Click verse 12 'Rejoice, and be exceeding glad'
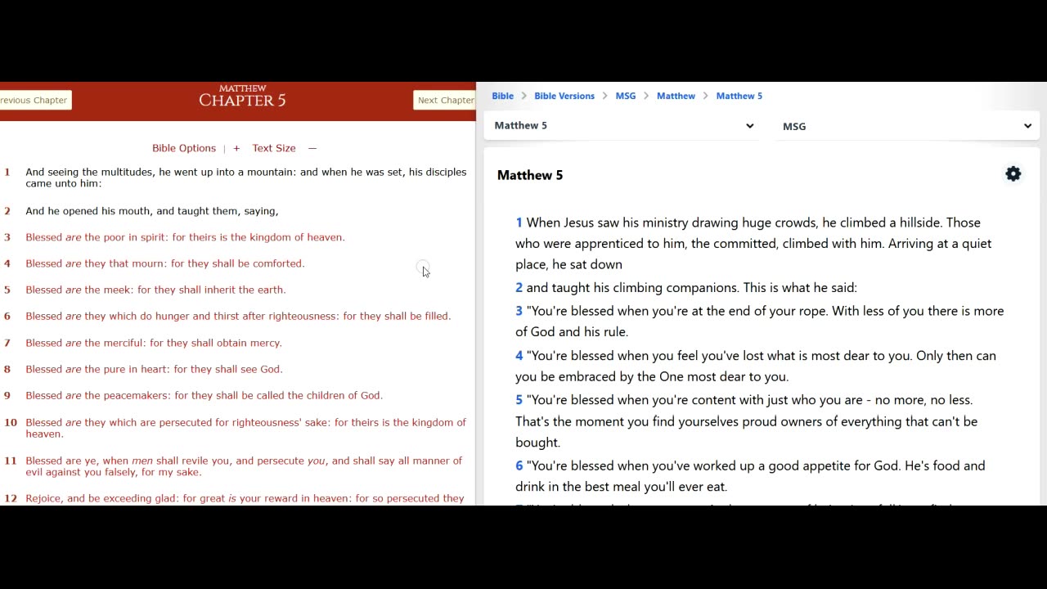Image resolution: width=1047 pixels, height=589 pixels. tap(245, 498)
